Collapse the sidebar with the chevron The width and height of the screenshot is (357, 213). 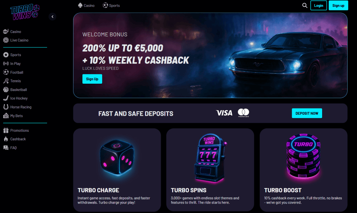click(52, 17)
